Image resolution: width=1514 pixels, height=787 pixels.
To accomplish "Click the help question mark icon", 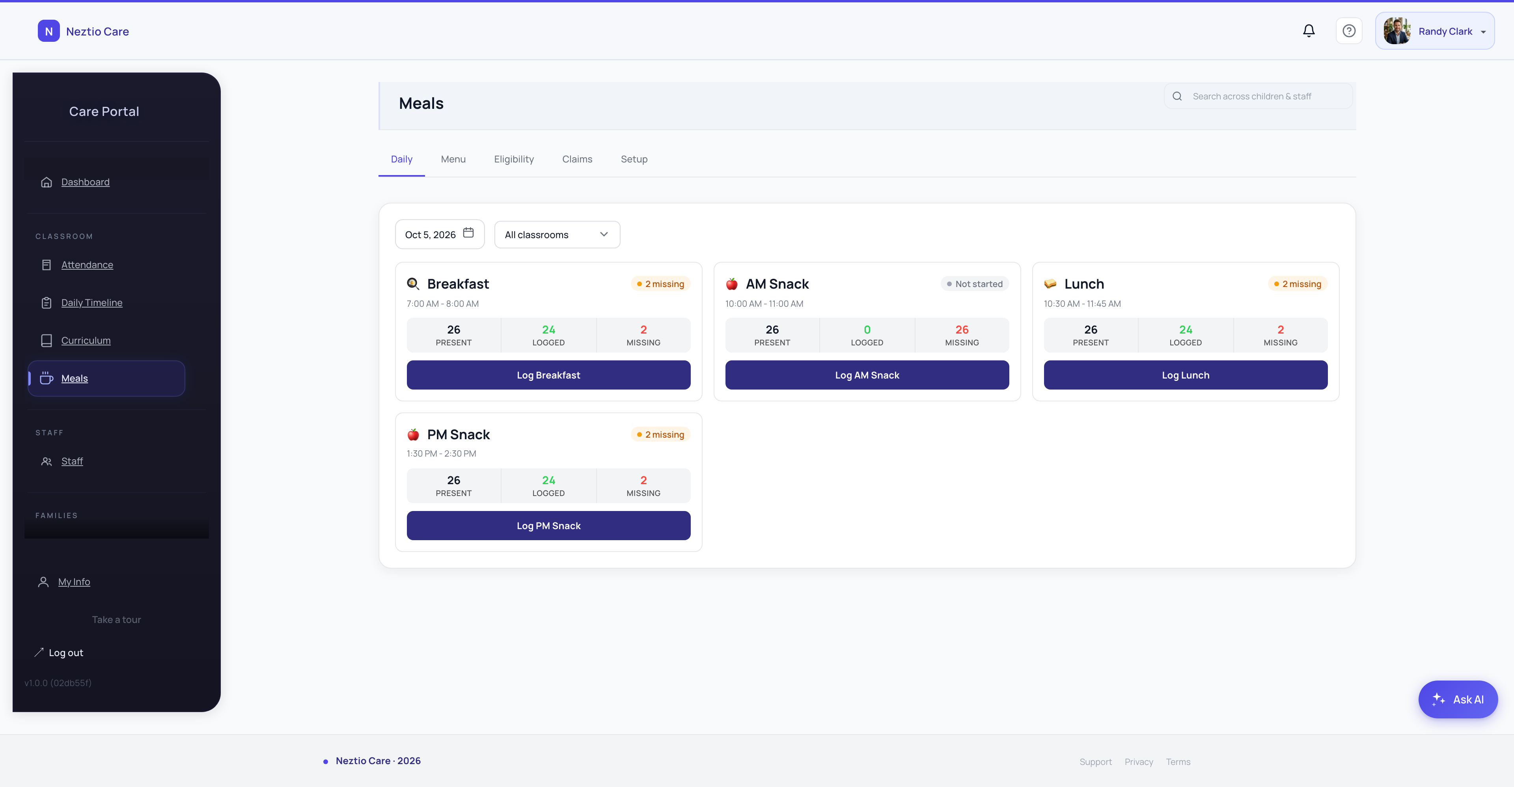I will click(x=1348, y=31).
